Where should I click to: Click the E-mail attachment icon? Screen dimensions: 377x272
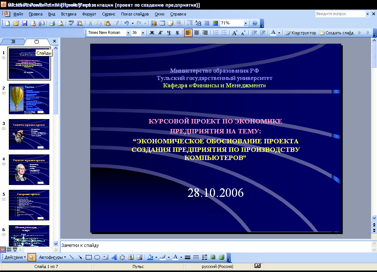click(x=42, y=23)
